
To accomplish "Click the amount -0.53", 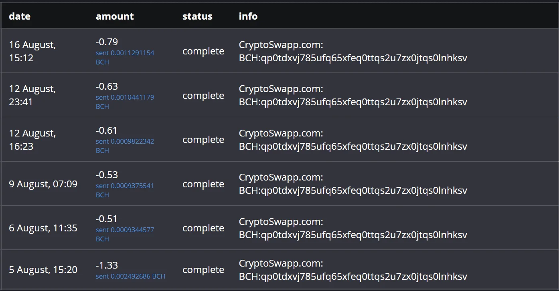I will pos(107,175).
